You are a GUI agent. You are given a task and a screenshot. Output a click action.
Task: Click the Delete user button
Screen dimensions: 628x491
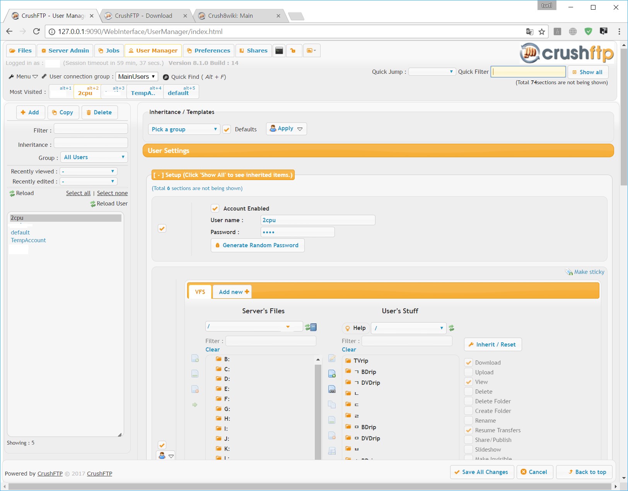(x=100, y=112)
